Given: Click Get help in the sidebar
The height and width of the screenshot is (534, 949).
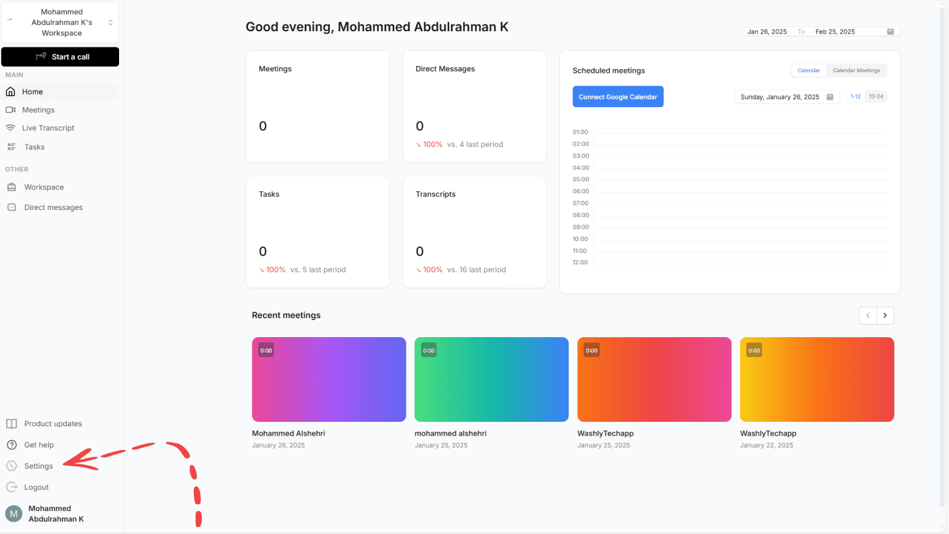Looking at the screenshot, I should 39,444.
